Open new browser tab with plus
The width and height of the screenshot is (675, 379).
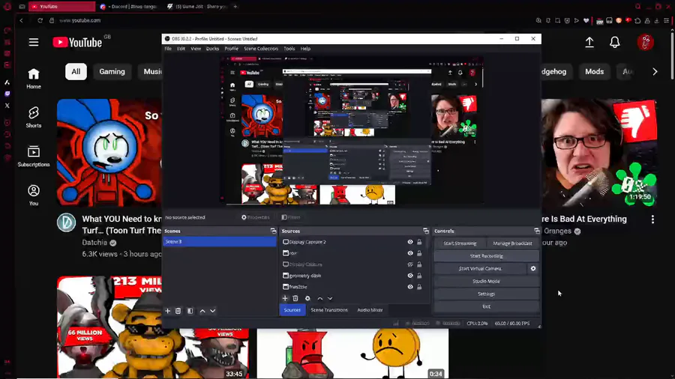(x=235, y=7)
